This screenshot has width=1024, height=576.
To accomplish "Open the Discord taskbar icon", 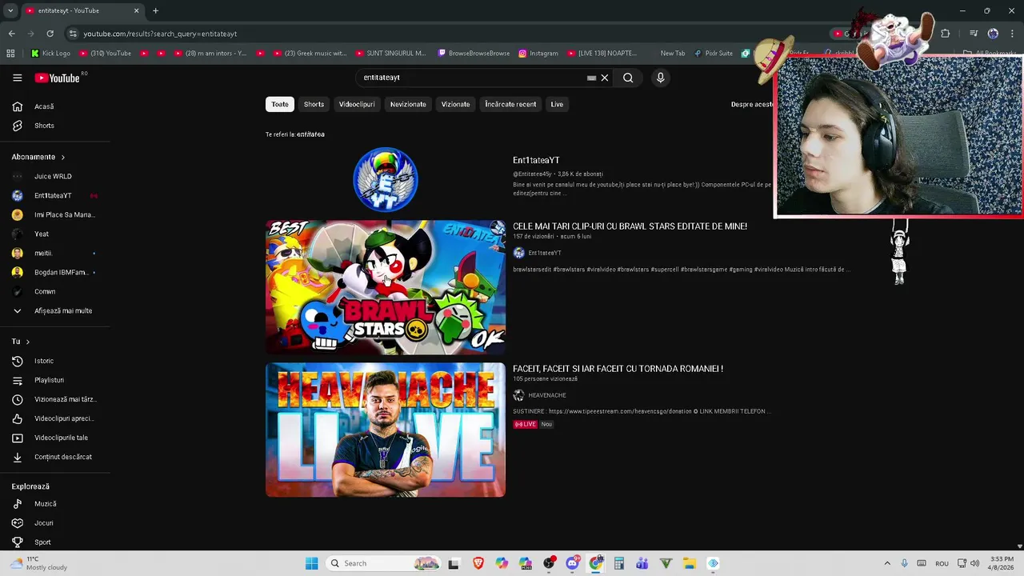I will (x=573, y=563).
